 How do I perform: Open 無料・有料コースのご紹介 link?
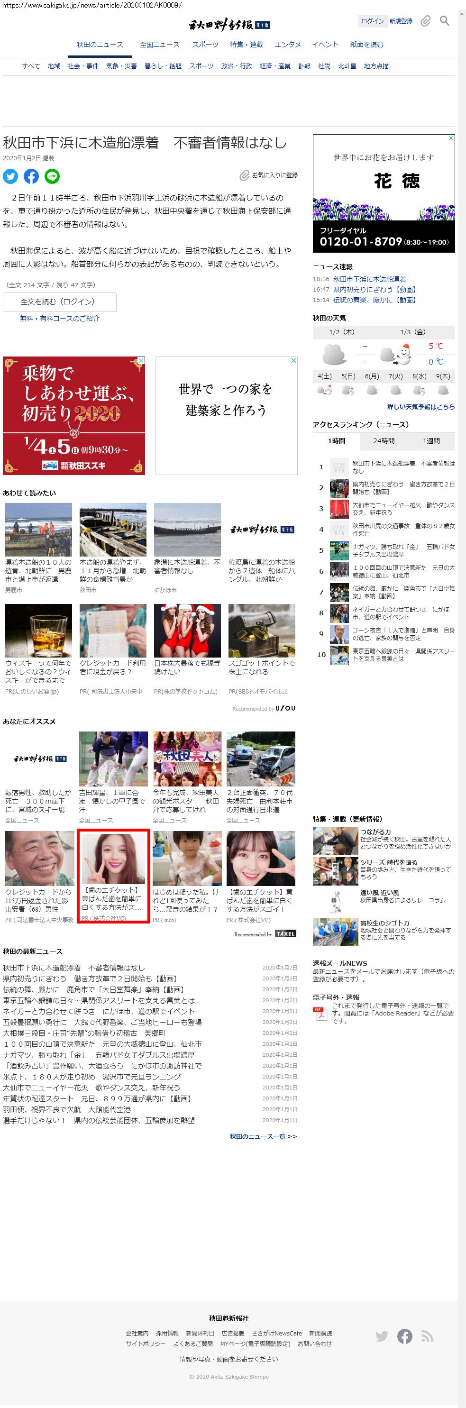tap(60, 318)
